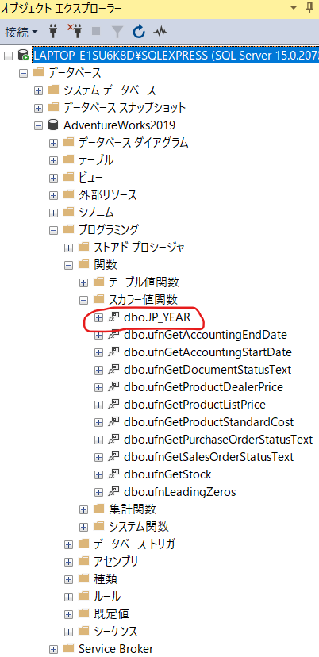The image size is (319, 657).
Task: Select the シノニム folder
Action: pyautogui.click(x=96, y=213)
